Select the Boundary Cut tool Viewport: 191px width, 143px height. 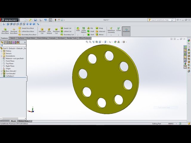pos(67,35)
